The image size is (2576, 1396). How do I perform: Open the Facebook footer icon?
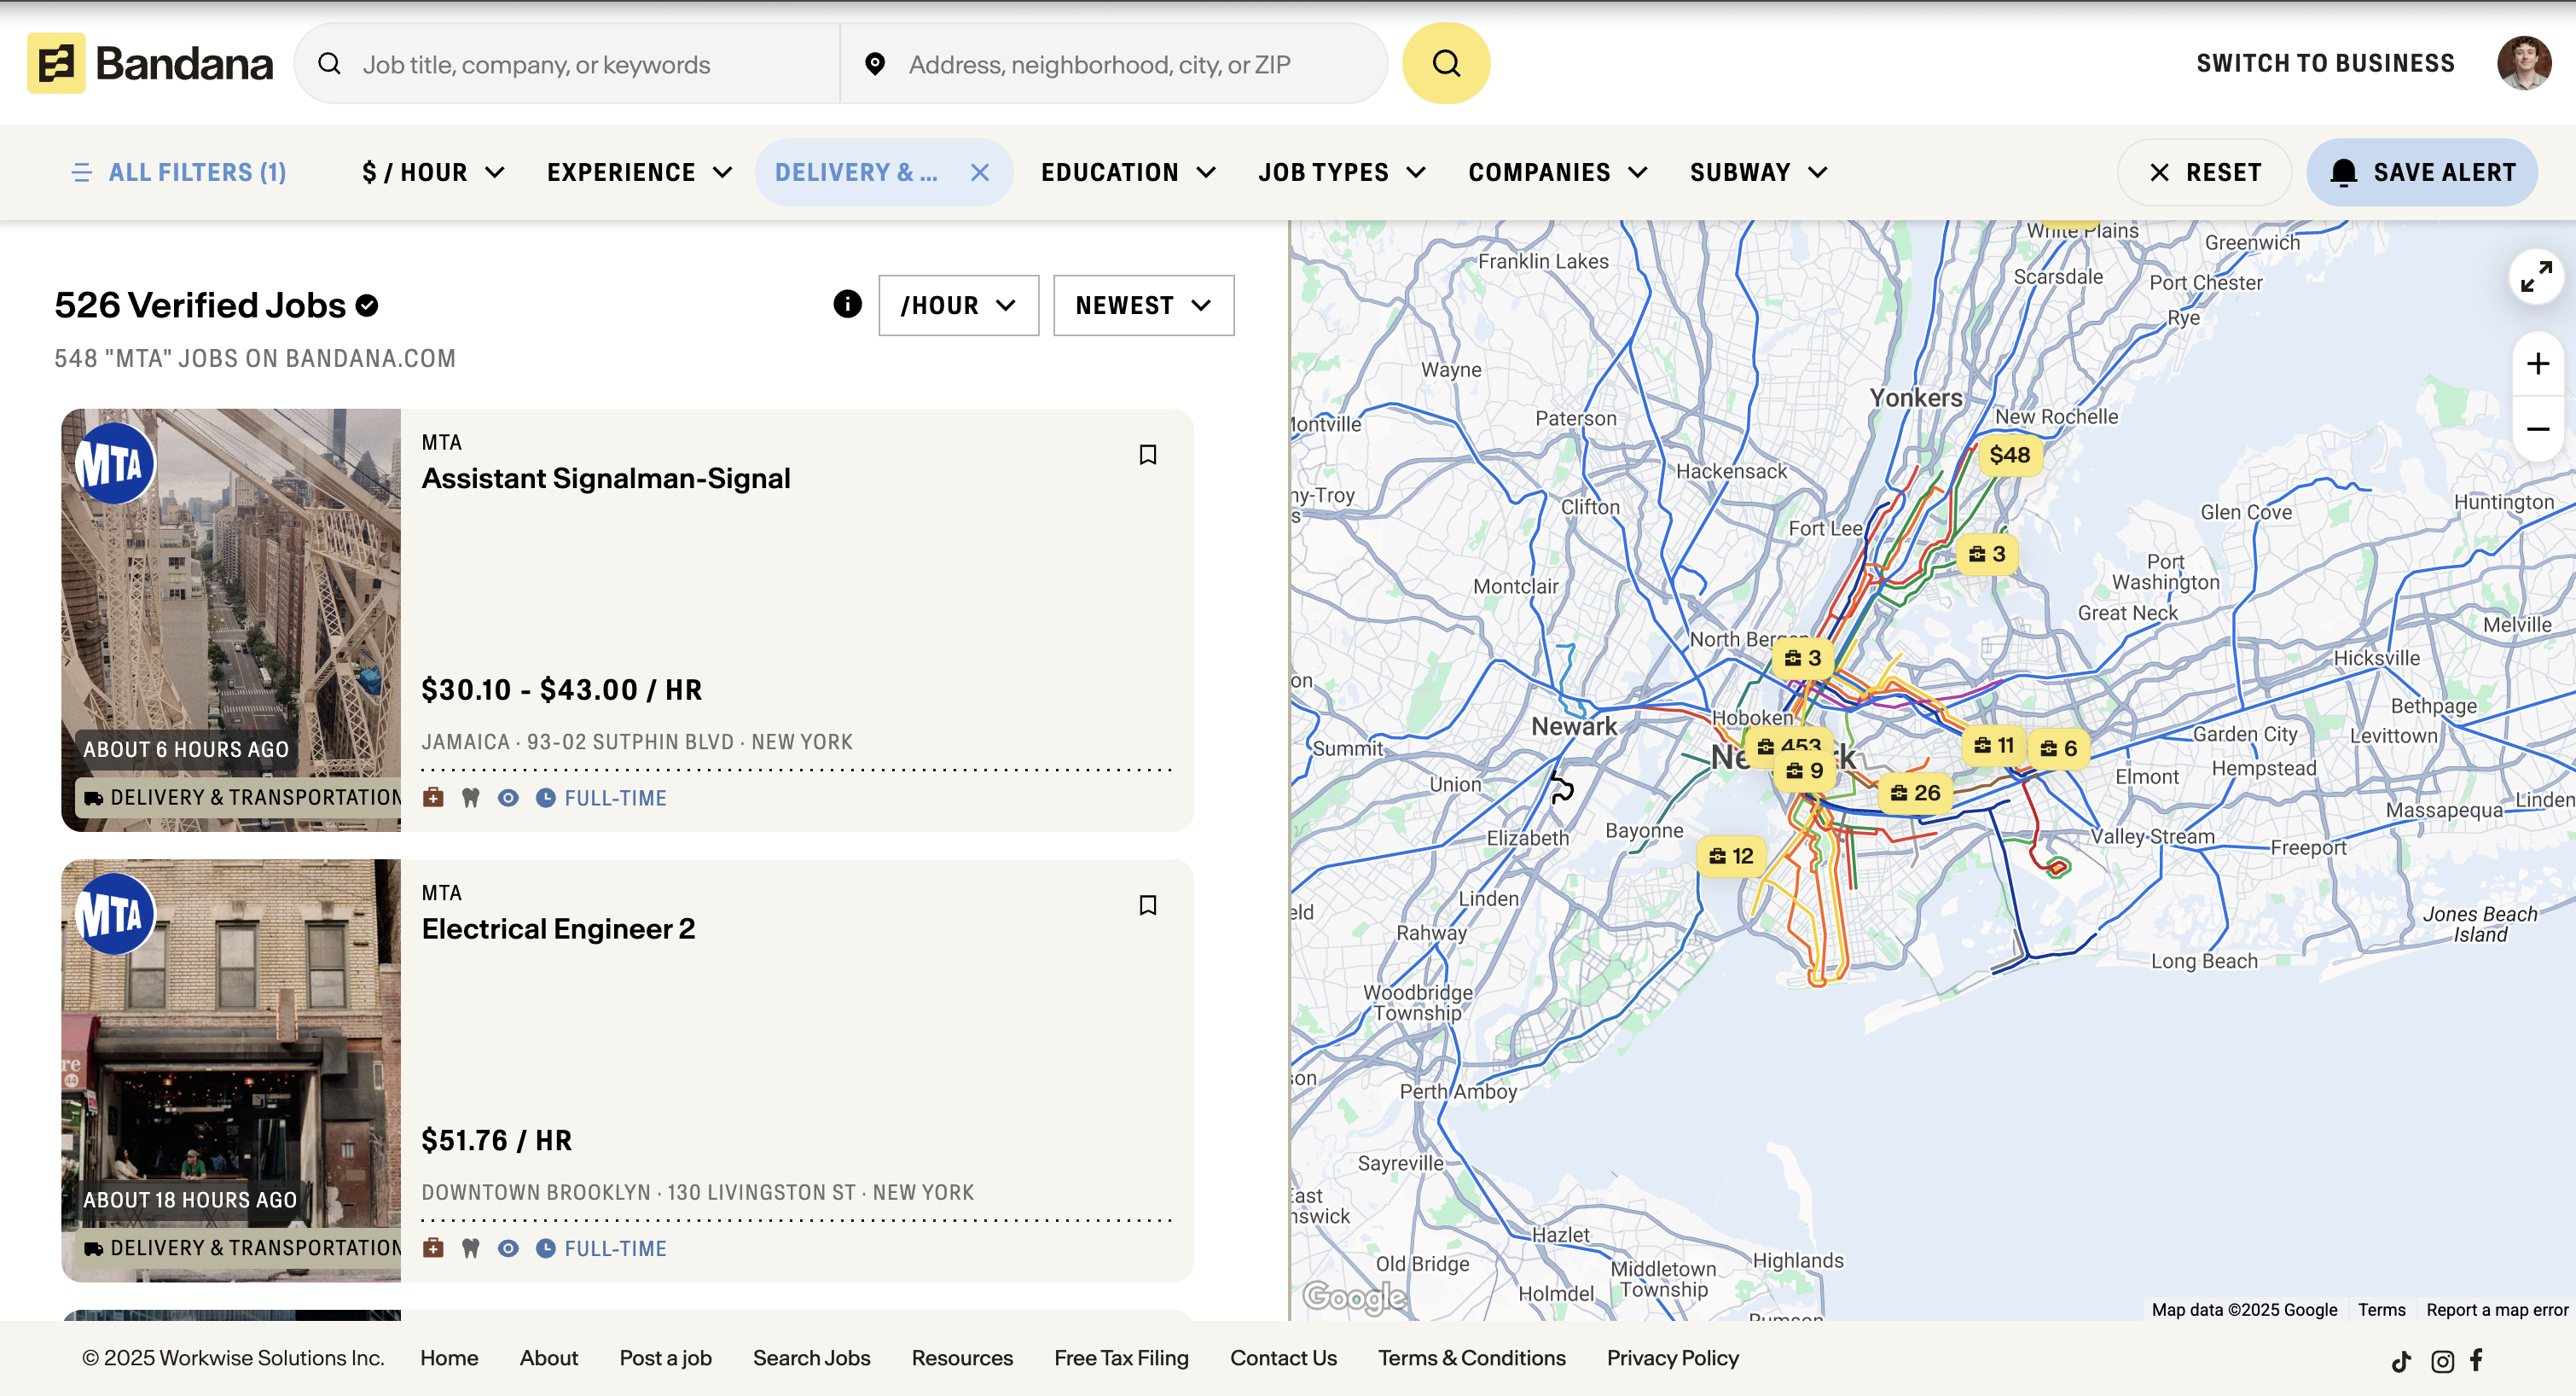click(2476, 1359)
